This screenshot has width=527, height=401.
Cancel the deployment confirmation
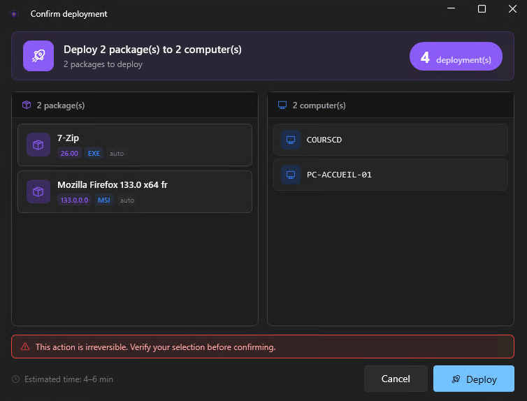(x=395, y=379)
